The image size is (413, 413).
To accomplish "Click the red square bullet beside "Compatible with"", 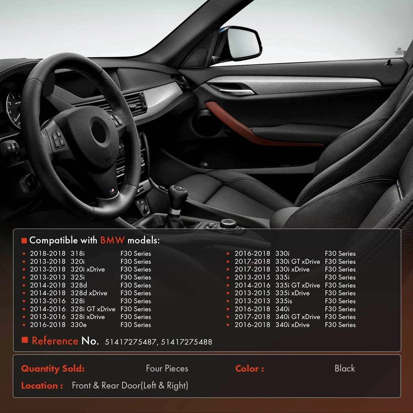I will coord(24,240).
